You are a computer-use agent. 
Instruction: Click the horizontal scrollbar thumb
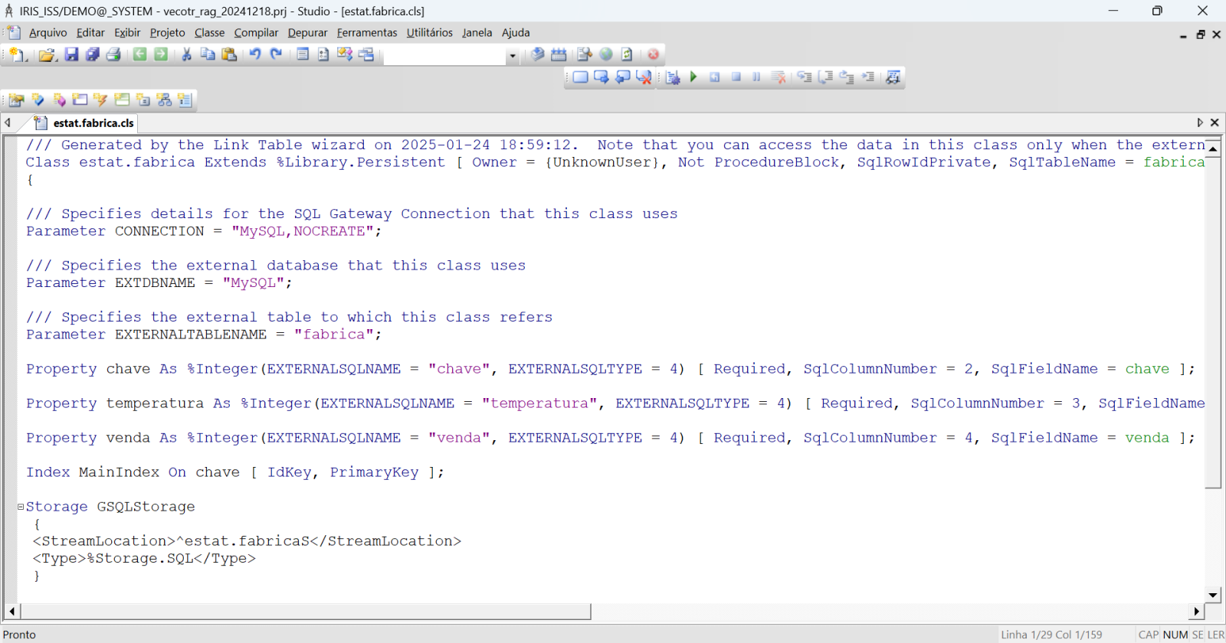(305, 611)
